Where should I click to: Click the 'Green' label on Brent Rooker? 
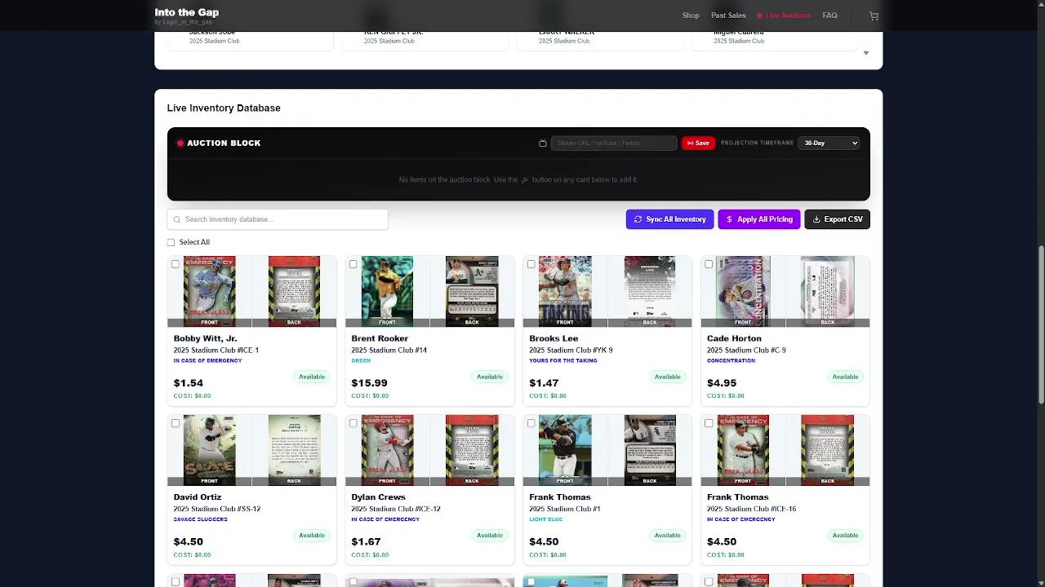361,360
